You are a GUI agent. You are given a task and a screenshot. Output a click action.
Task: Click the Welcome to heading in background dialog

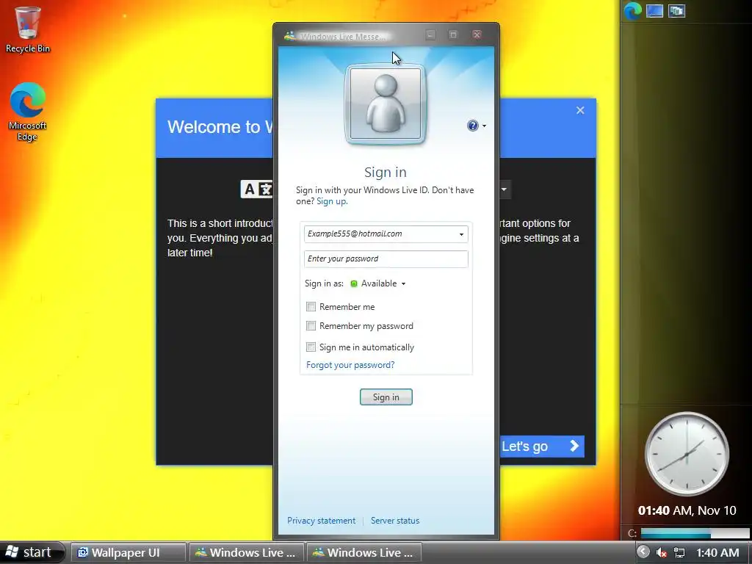(x=220, y=127)
